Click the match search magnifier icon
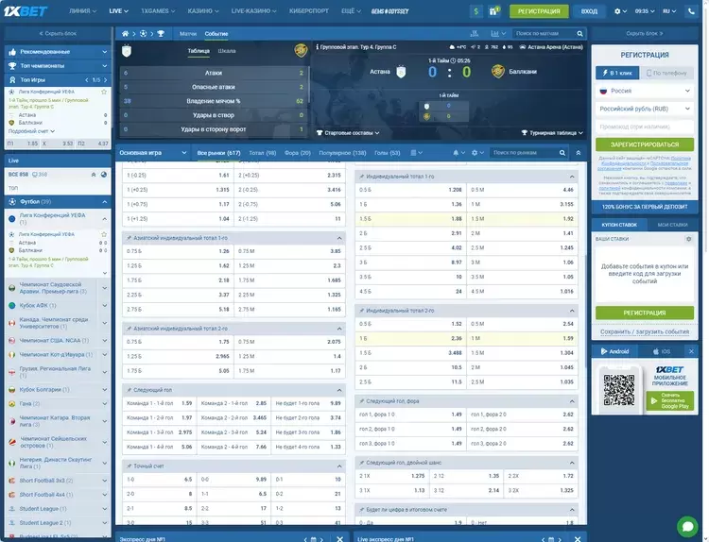The height and width of the screenshot is (542, 709). pyautogui.click(x=579, y=33)
